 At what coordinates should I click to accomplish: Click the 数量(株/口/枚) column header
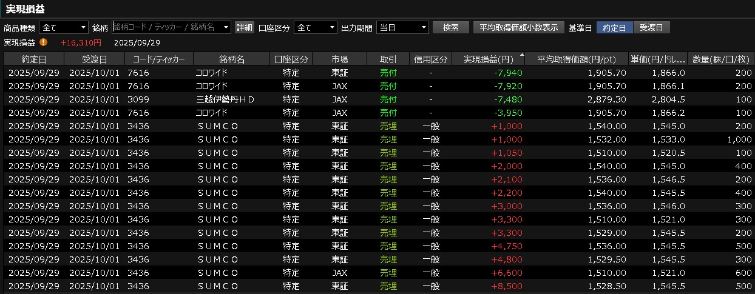(x=721, y=59)
